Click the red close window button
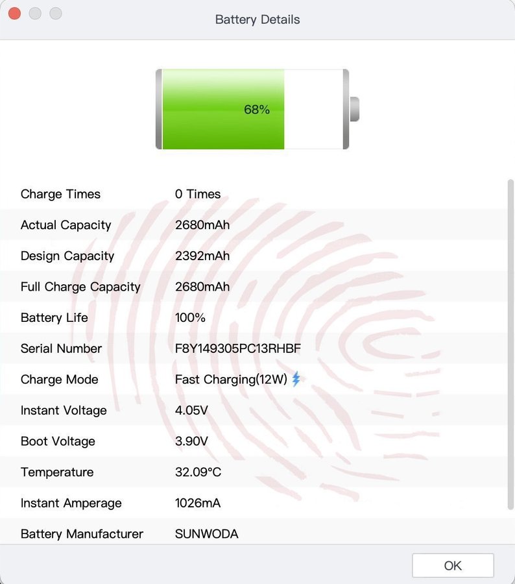The height and width of the screenshot is (584, 515). tap(14, 14)
